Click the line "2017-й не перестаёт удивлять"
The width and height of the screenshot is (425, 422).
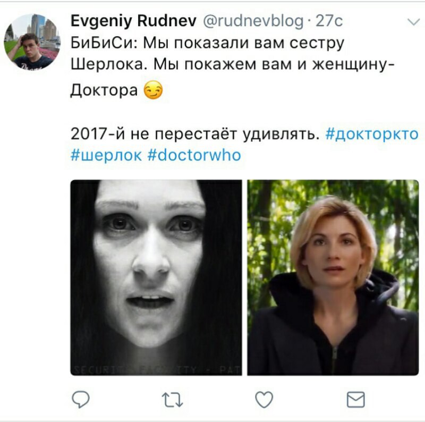[x=194, y=134]
